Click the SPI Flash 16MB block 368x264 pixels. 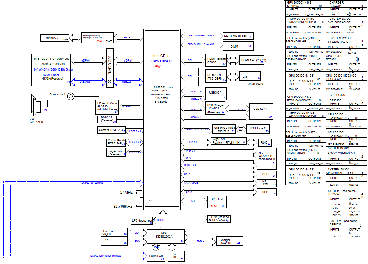(x=217, y=202)
